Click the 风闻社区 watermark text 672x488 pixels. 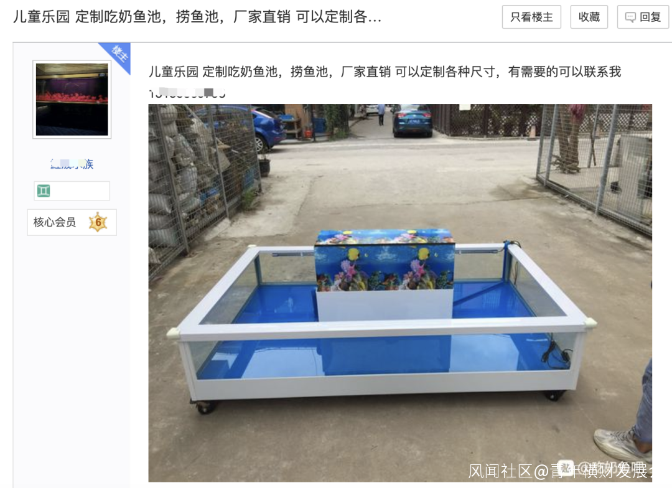pos(500,471)
